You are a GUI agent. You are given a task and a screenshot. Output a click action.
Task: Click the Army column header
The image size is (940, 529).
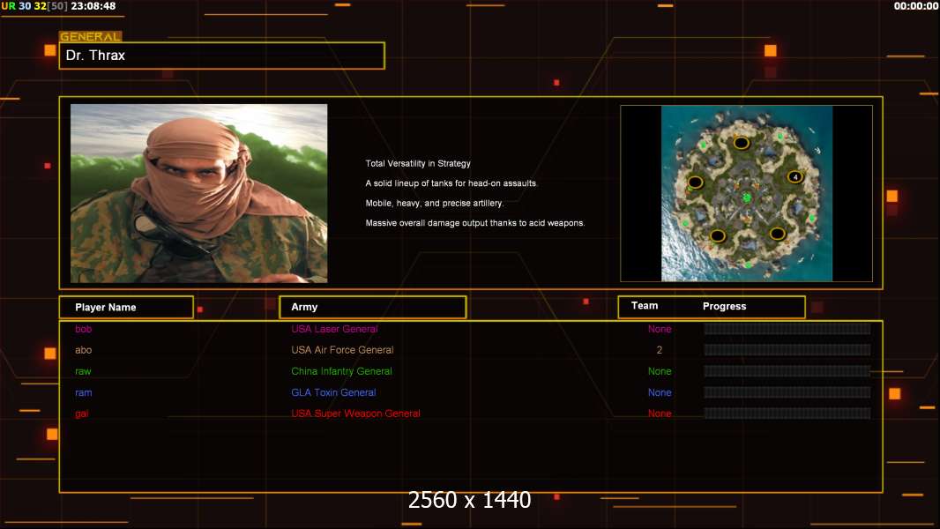coord(373,307)
